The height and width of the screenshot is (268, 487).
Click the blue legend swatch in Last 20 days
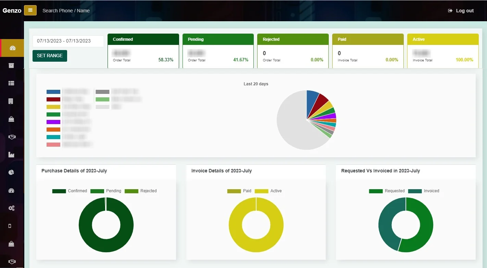pos(53,92)
